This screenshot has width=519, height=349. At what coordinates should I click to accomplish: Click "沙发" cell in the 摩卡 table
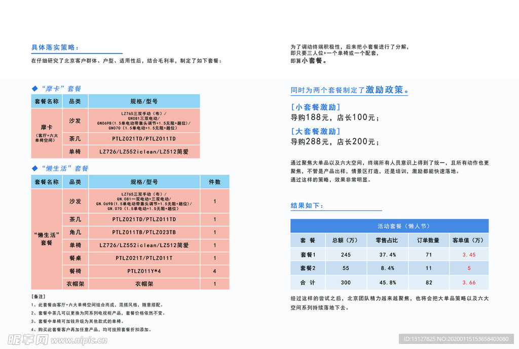75,121
